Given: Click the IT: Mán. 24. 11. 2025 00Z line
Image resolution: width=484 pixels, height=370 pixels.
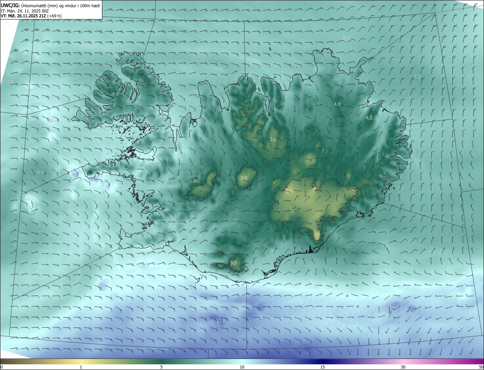Looking at the screenshot, I should 25,11.
